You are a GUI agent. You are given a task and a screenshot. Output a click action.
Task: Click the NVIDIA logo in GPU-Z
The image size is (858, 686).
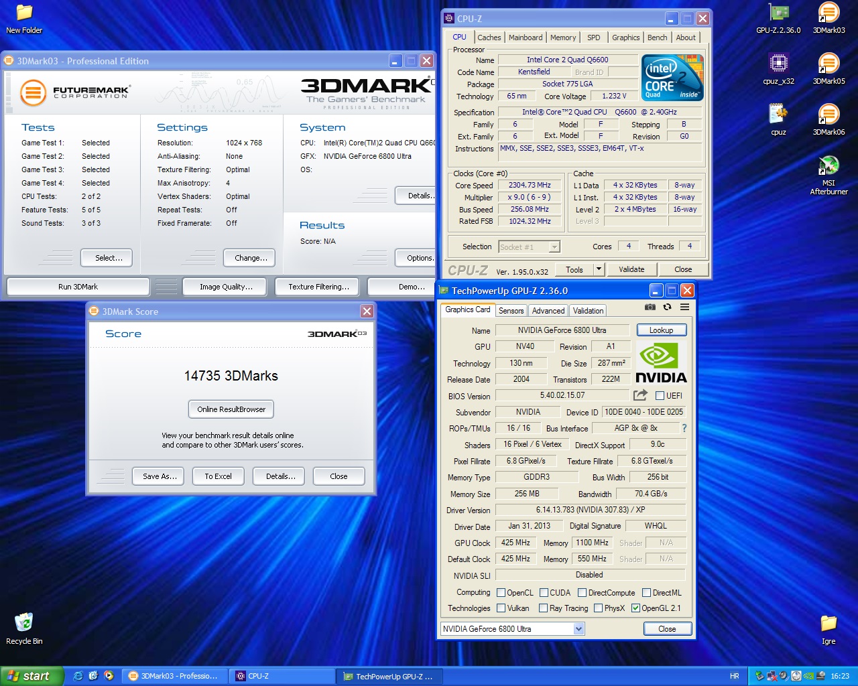pos(660,362)
